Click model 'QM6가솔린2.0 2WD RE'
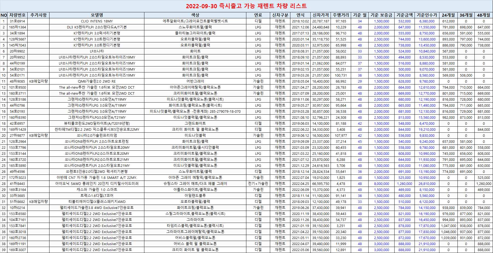493x253 pixels. pyautogui.click(x=97, y=81)
